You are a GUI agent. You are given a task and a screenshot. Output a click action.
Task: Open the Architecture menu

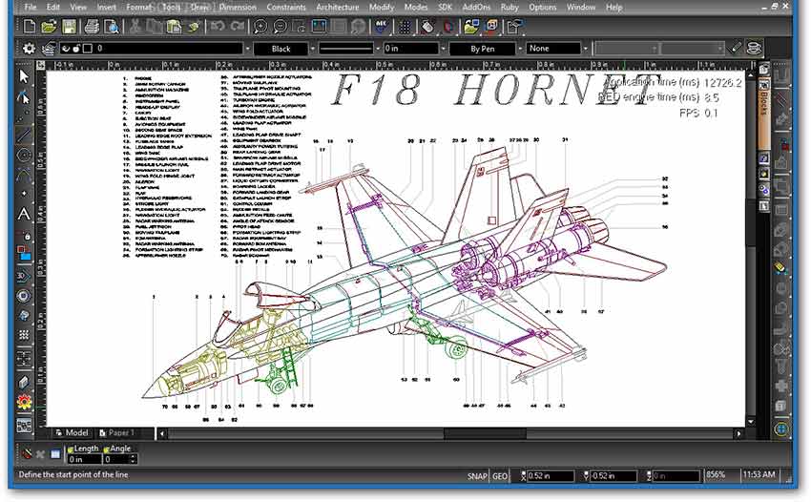point(338,7)
